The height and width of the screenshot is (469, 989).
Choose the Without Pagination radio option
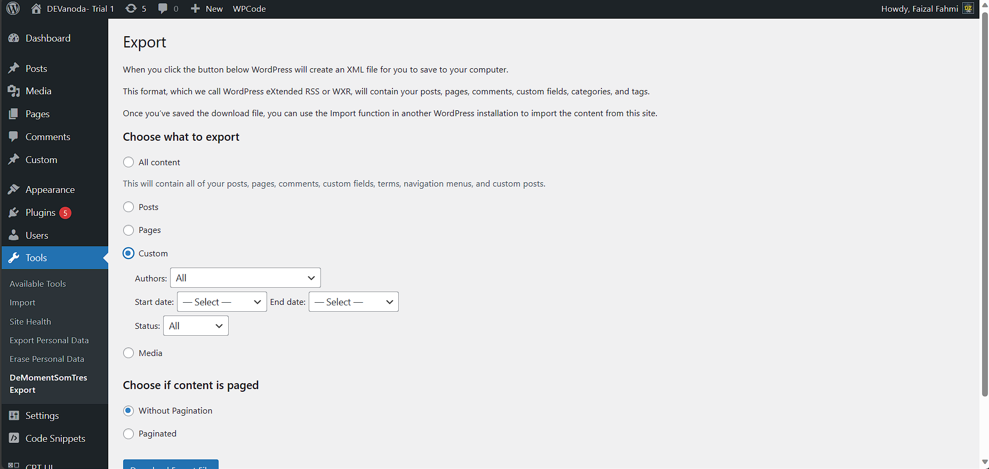(128, 411)
